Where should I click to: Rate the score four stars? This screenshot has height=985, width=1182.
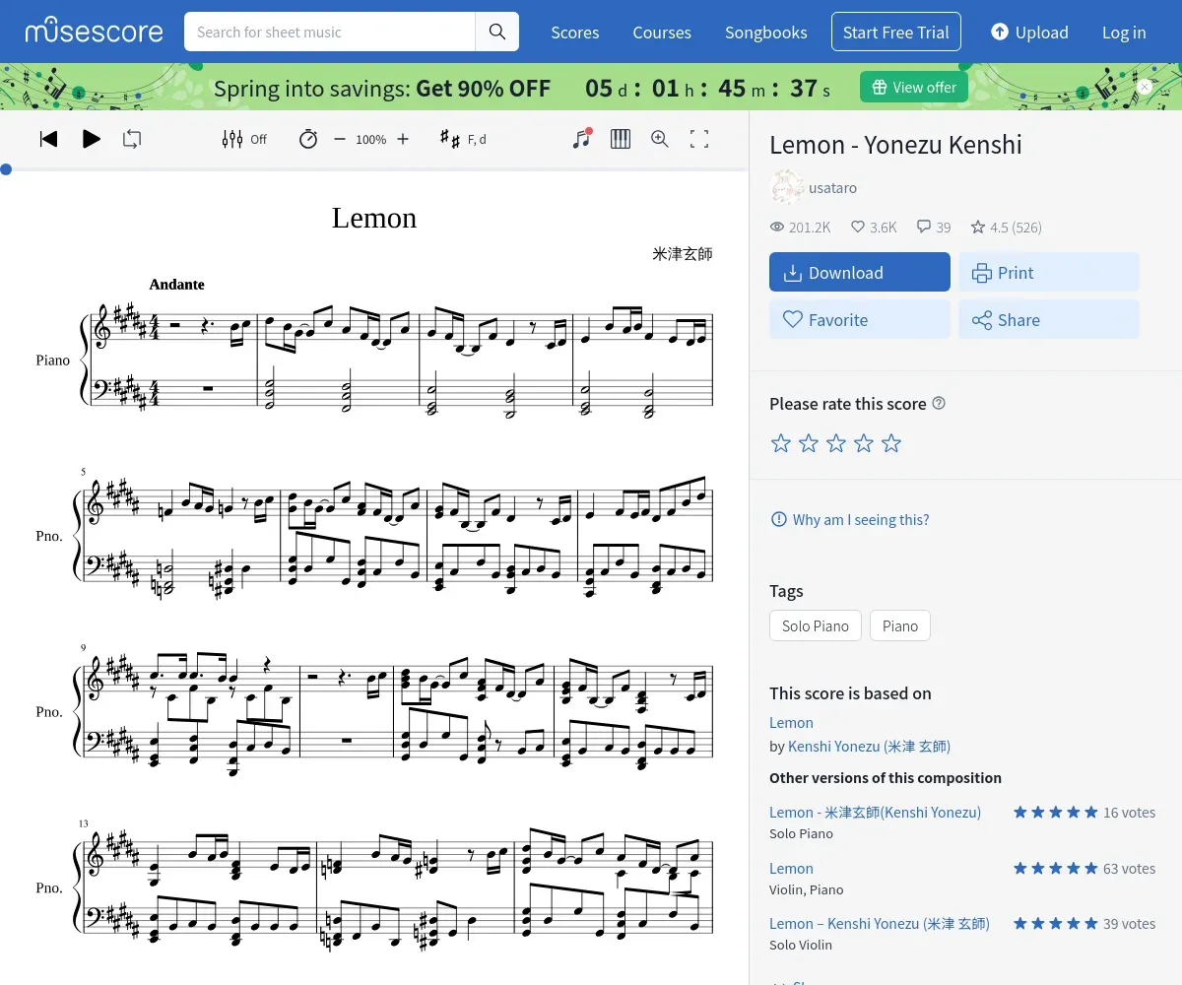click(864, 443)
